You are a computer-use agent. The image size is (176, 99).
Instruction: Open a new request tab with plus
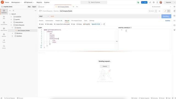tap(73, 7)
